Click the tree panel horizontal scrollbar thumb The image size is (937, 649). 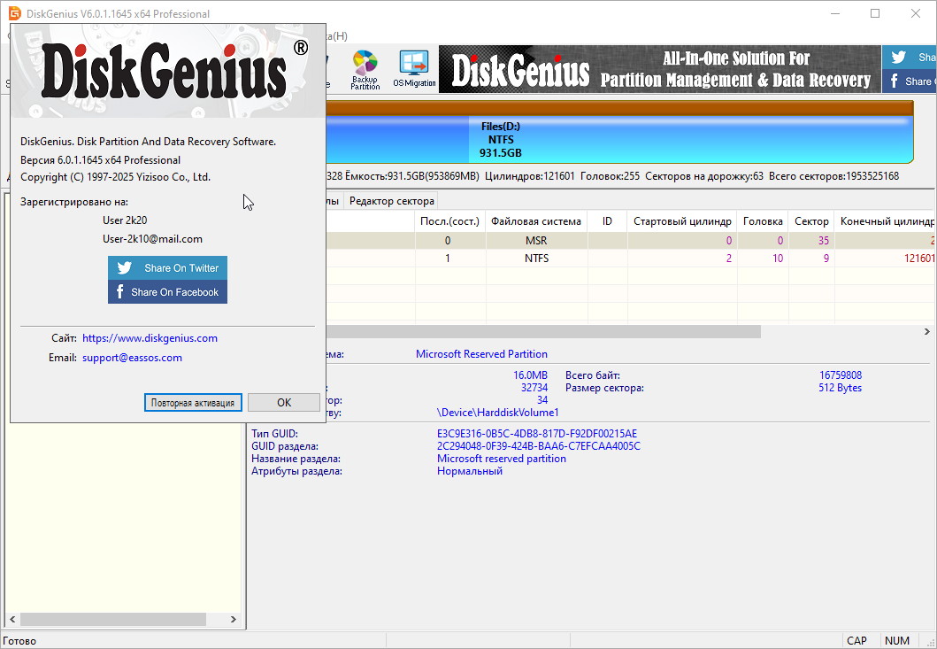(x=113, y=619)
